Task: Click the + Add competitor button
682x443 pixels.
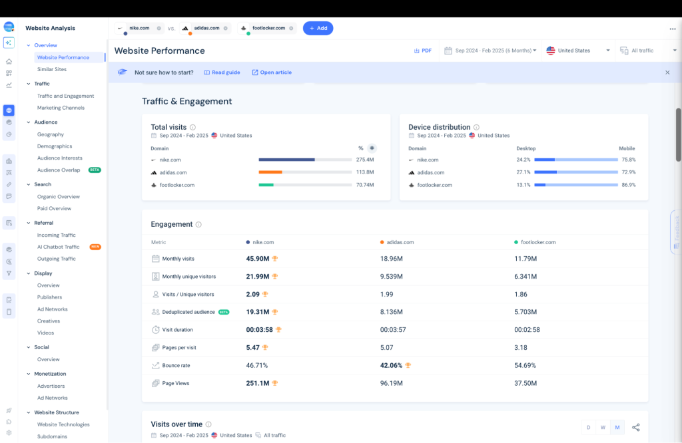Action: coord(318,28)
